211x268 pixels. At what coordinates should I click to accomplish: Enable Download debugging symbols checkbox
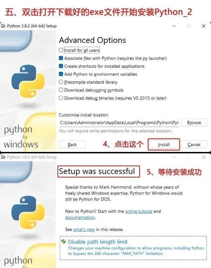(x=61, y=90)
